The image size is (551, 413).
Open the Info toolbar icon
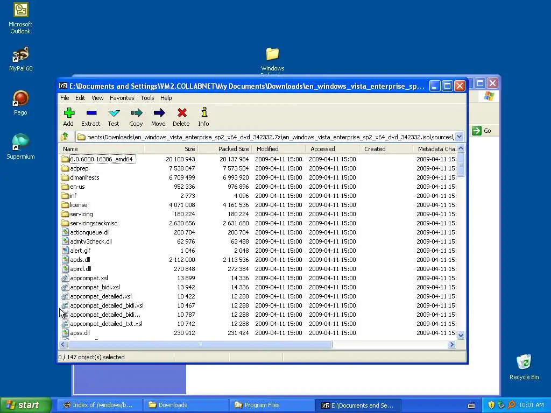[204, 112]
